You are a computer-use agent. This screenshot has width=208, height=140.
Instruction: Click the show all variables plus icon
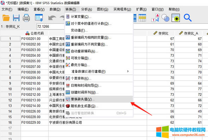point(176,18)
